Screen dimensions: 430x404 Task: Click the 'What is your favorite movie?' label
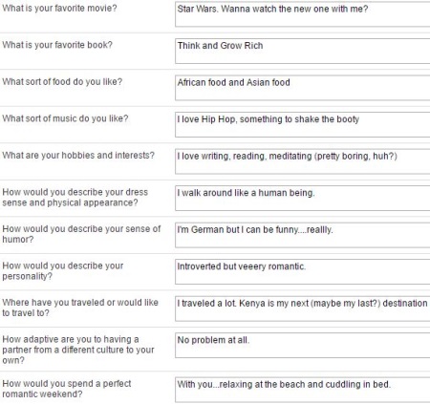pyautogui.click(x=59, y=8)
